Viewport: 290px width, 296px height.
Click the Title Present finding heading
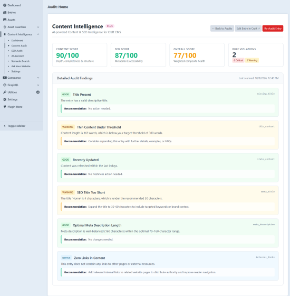[82, 95]
